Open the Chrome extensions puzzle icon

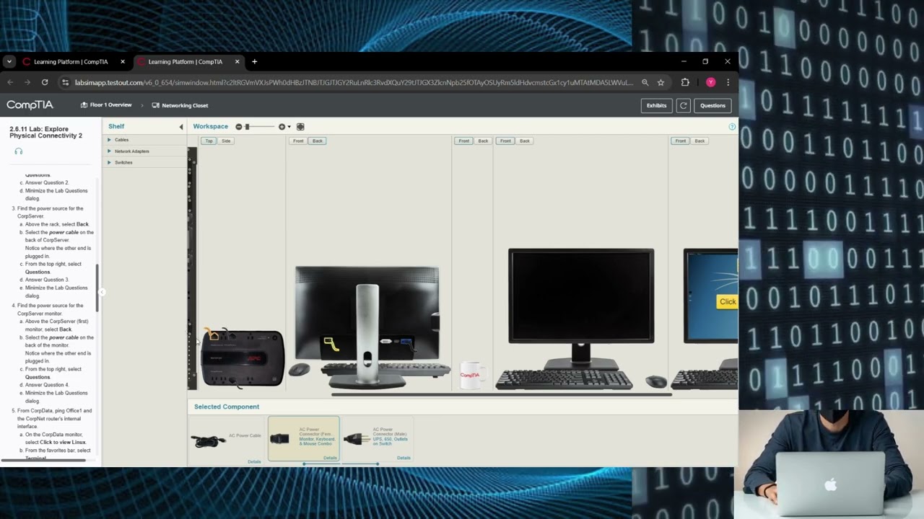685,82
